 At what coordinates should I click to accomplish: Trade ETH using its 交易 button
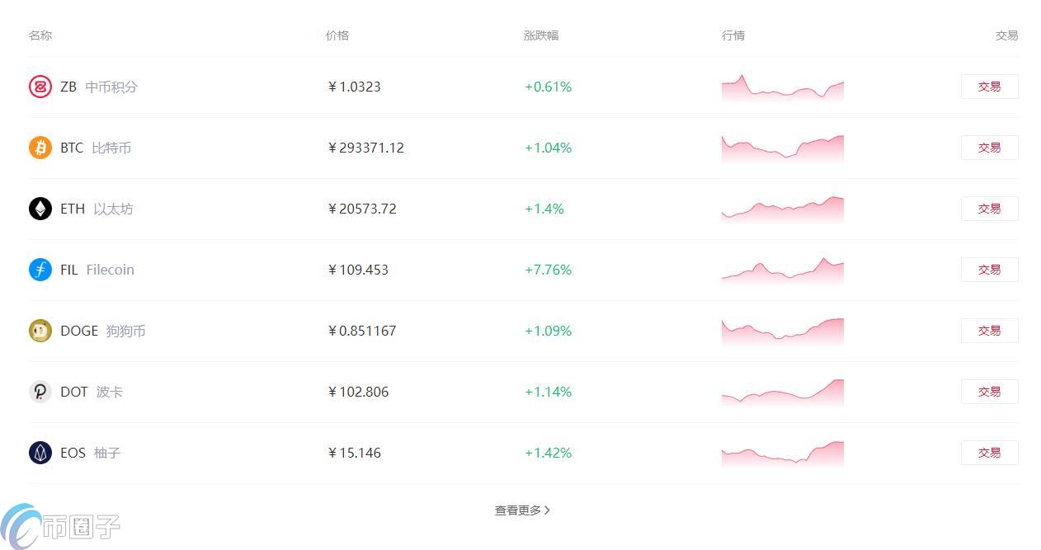(989, 209)
